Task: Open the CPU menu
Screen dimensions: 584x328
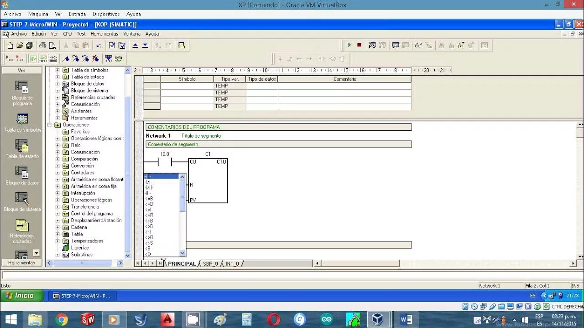Action: 67,34
